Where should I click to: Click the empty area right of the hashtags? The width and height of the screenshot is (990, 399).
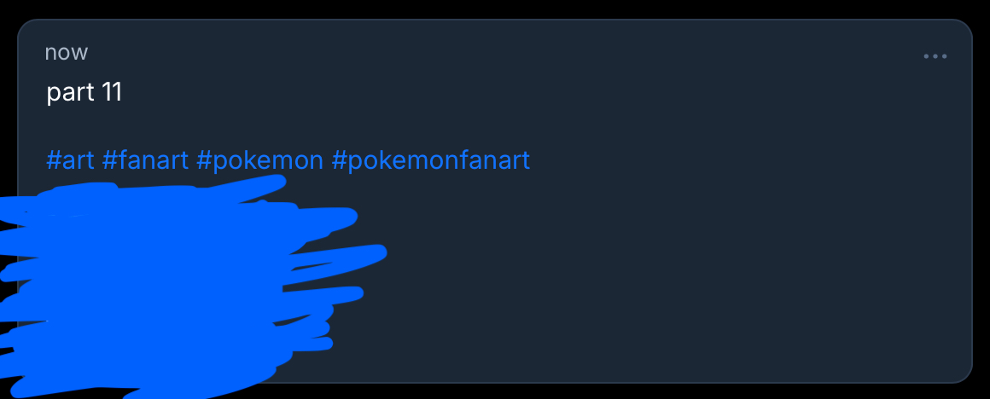725,159
